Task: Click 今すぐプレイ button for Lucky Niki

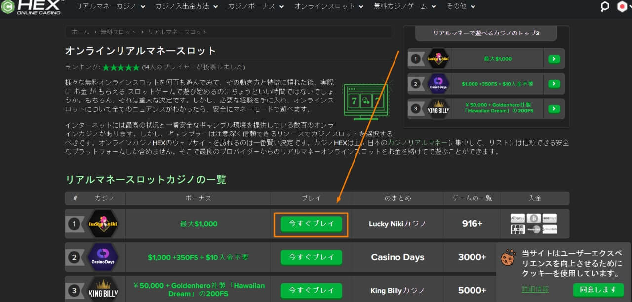Action: click(x=311, y=224)
